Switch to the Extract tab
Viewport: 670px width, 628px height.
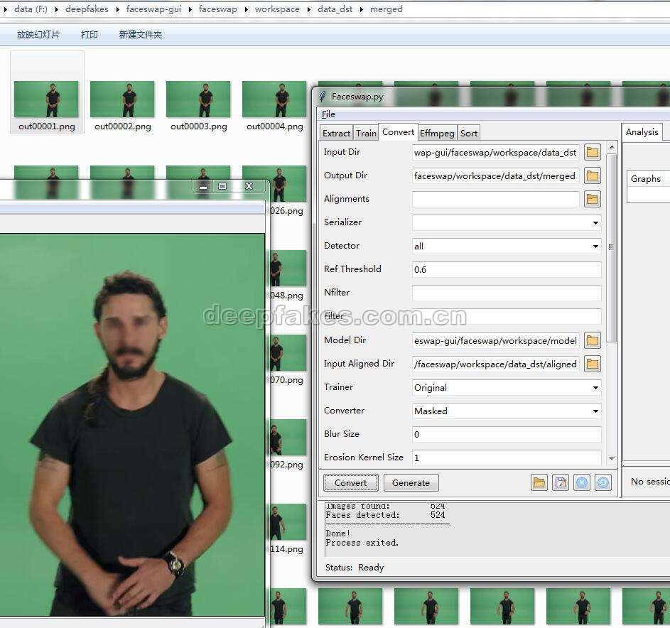point(336,133)
